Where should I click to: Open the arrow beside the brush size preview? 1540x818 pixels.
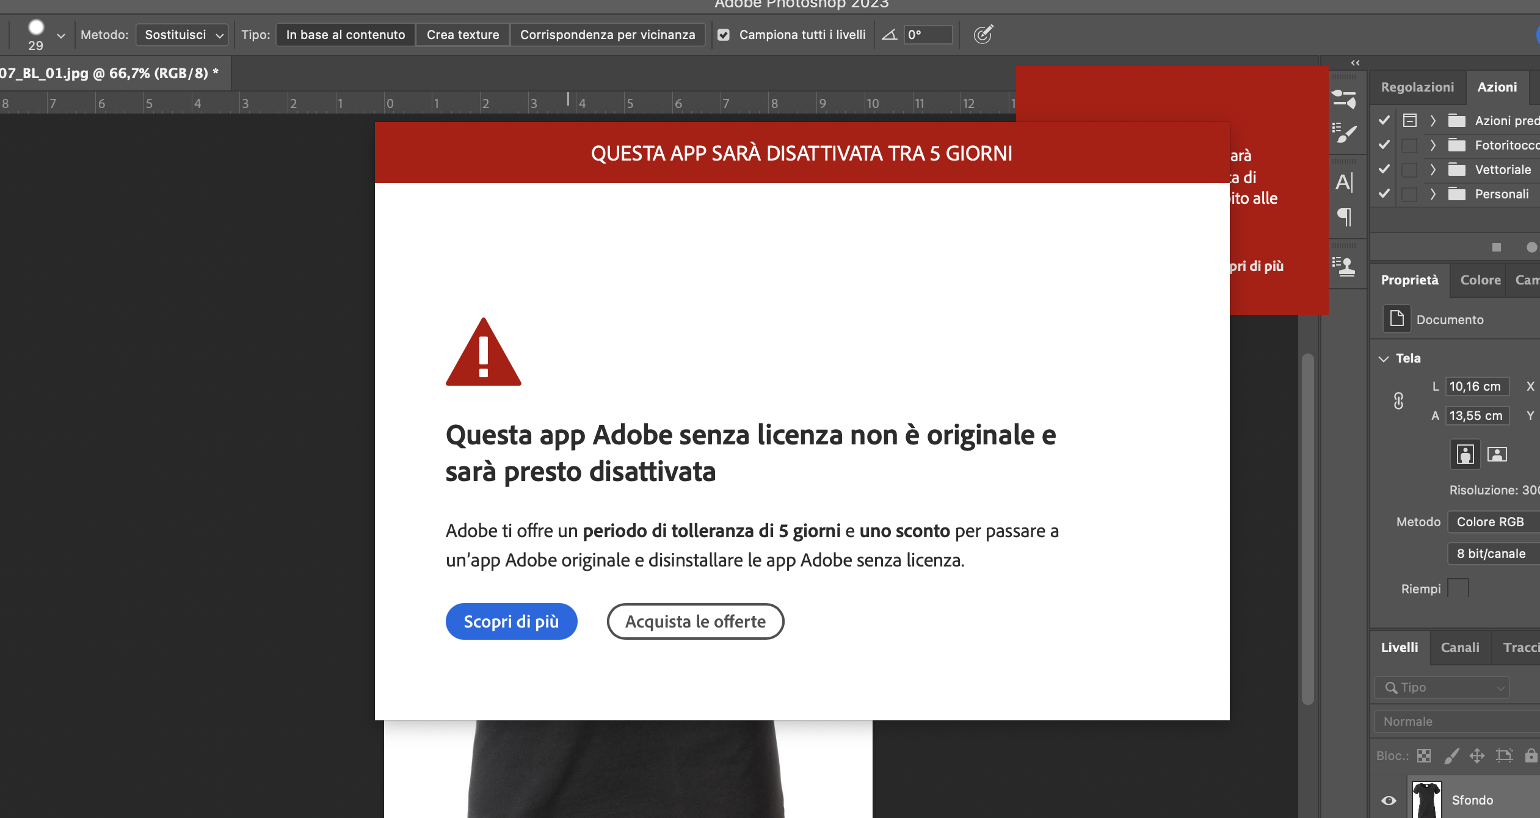point(61,35)
